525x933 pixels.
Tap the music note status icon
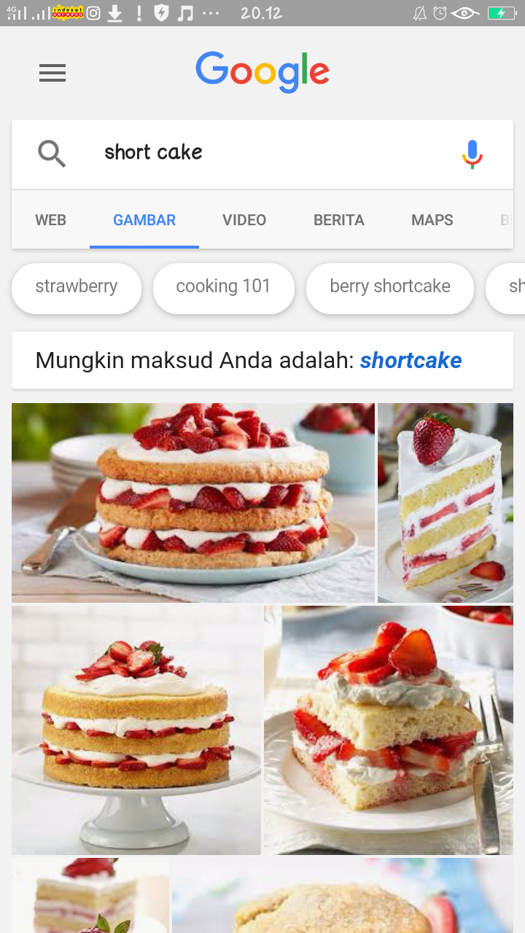coord(185,13)
